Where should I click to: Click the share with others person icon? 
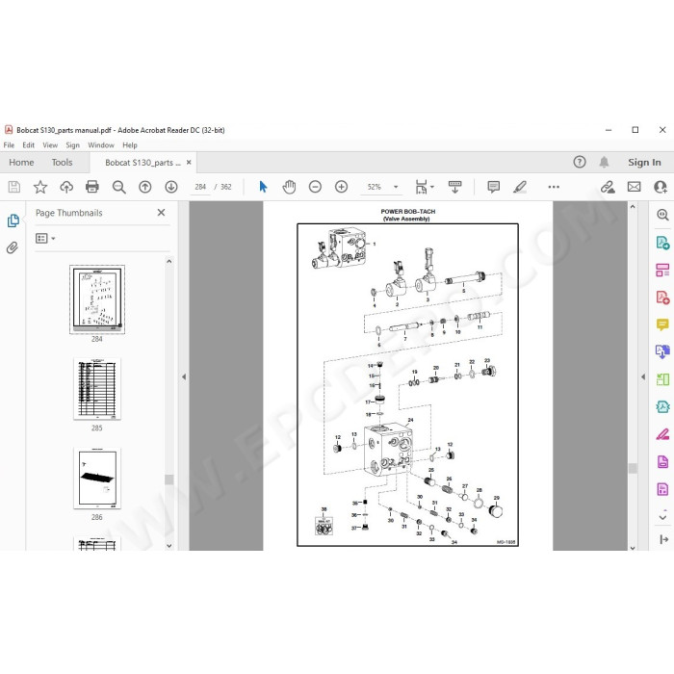pyautogui.click(x=661, y=187)
